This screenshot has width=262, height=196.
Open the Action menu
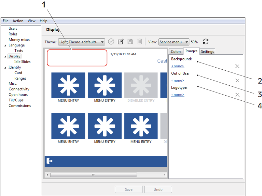(x=18, y=21)
